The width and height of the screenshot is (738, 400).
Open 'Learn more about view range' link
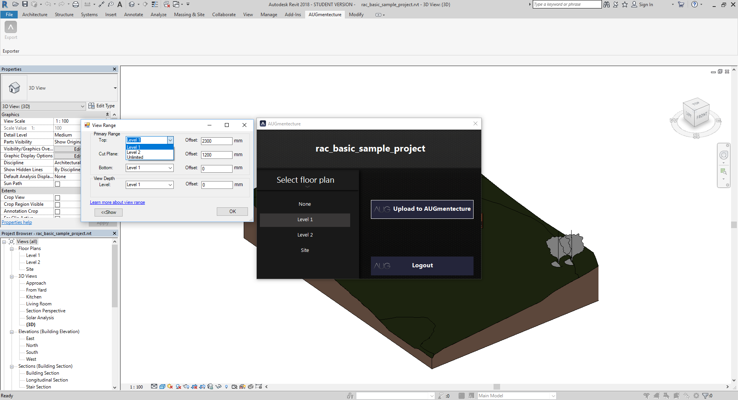[118, 202]
